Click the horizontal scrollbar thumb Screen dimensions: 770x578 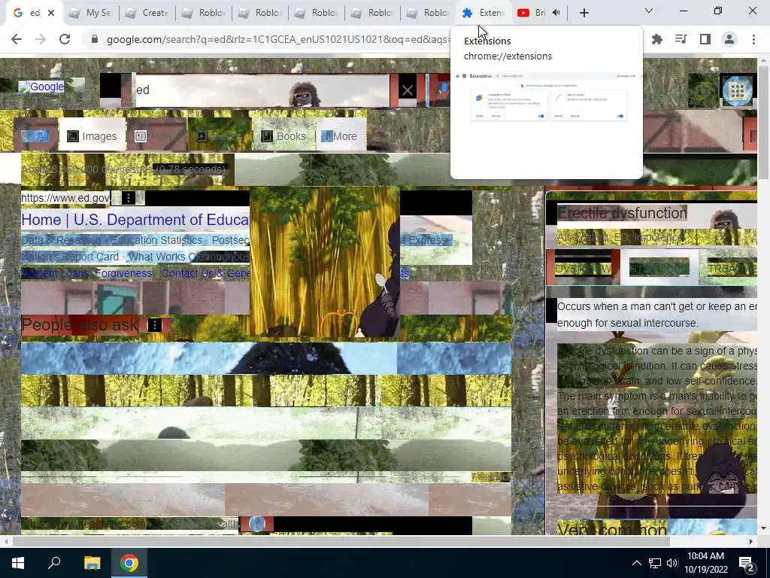point(341,541)
